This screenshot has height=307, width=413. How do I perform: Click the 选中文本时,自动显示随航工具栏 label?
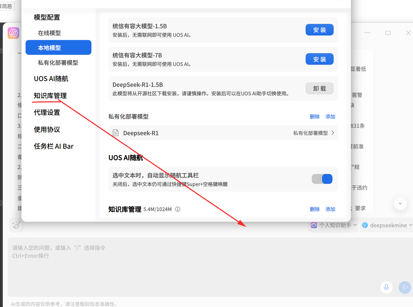155,175
